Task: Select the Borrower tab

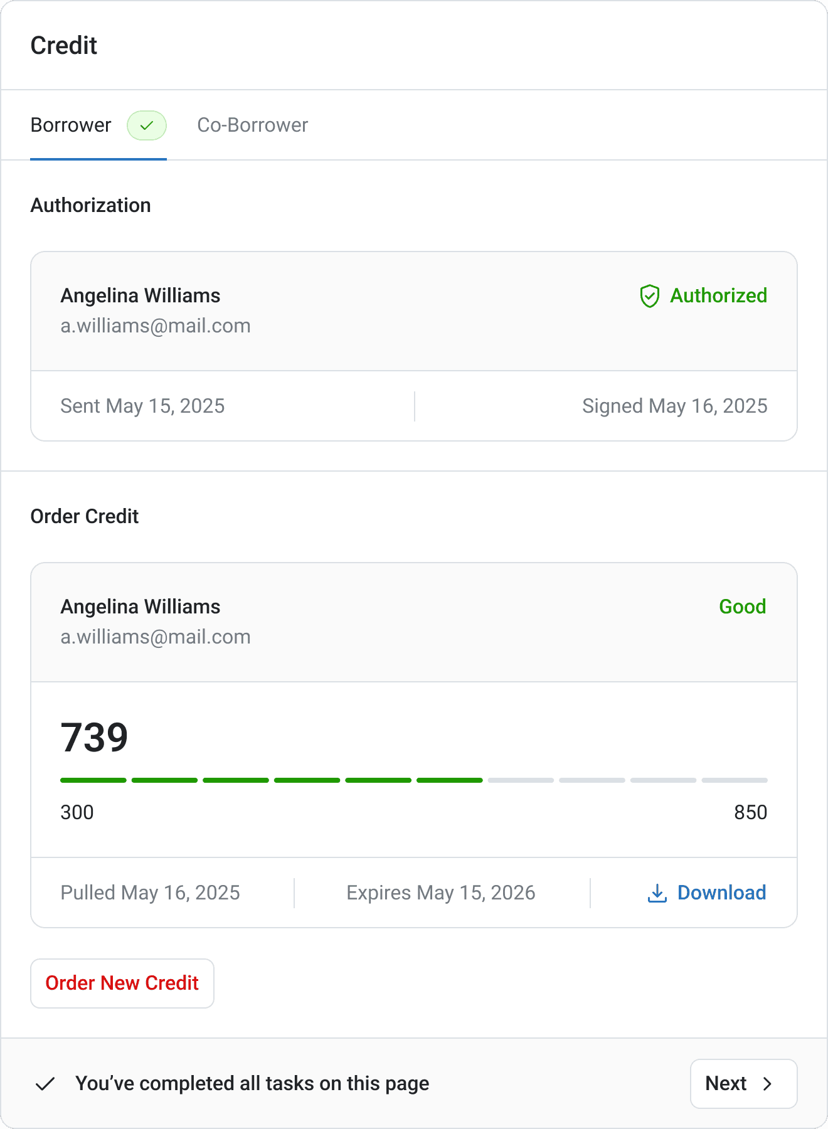Action: click(x=71, y=125)
